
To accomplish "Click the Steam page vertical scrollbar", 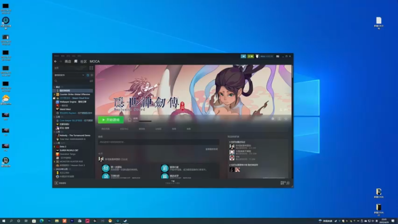I will (x=293, y=72).
